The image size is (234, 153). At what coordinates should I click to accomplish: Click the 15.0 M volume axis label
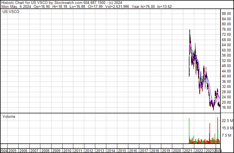click(x=227, y=128)
